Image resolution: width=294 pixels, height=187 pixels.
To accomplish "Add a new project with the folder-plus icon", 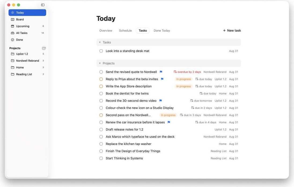I will pyautogui.click(x=44, y=48).
